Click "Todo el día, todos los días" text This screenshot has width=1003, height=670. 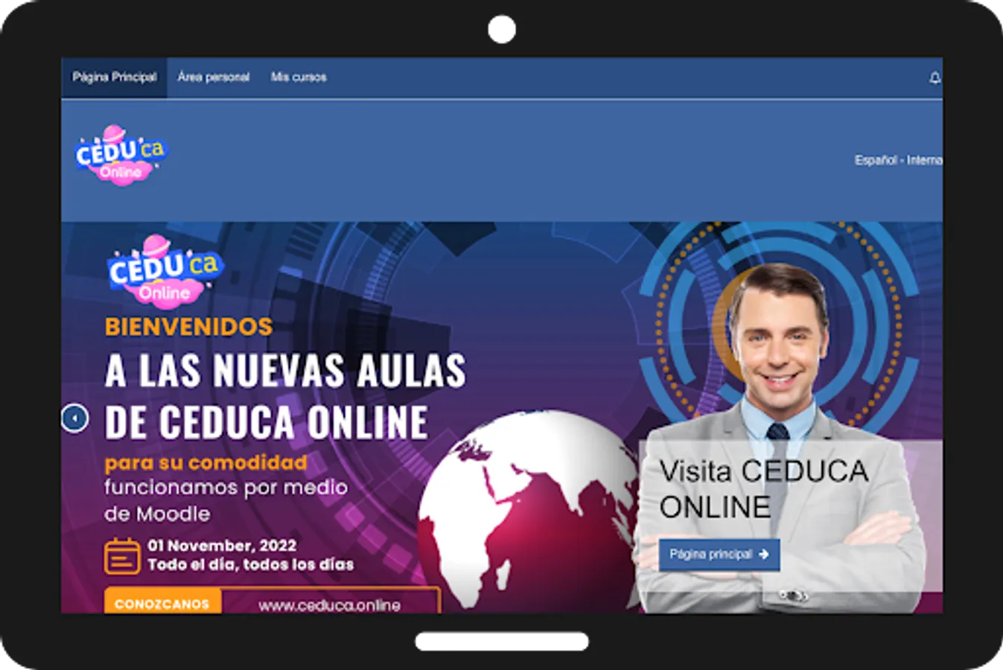pyautogui.click(x=250, y=565)
